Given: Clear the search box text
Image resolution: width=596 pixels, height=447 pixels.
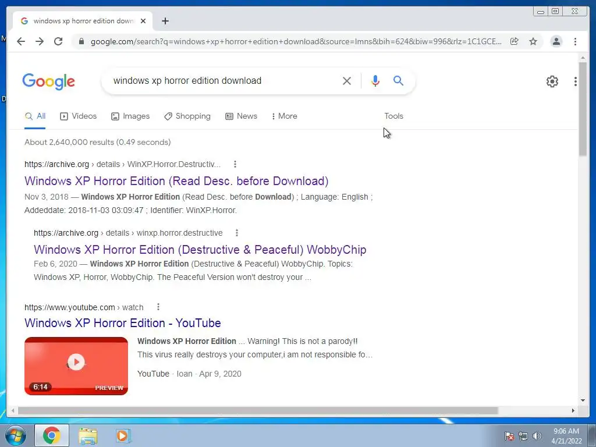Looking at the screenshot, I should point(347,81).
